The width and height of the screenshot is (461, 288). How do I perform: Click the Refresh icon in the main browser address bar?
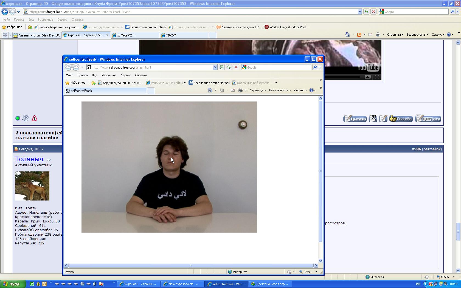(366, 12)
